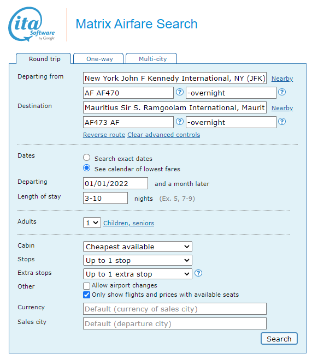
Task: Click the Departing date input field
Action: pos(115,183)
